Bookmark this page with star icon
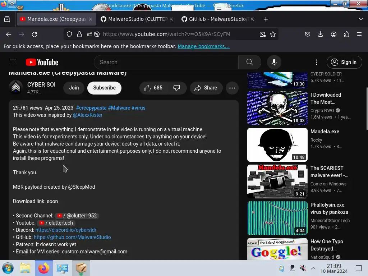The height and width of the screenshot is (276, 368). coord(273,34)
